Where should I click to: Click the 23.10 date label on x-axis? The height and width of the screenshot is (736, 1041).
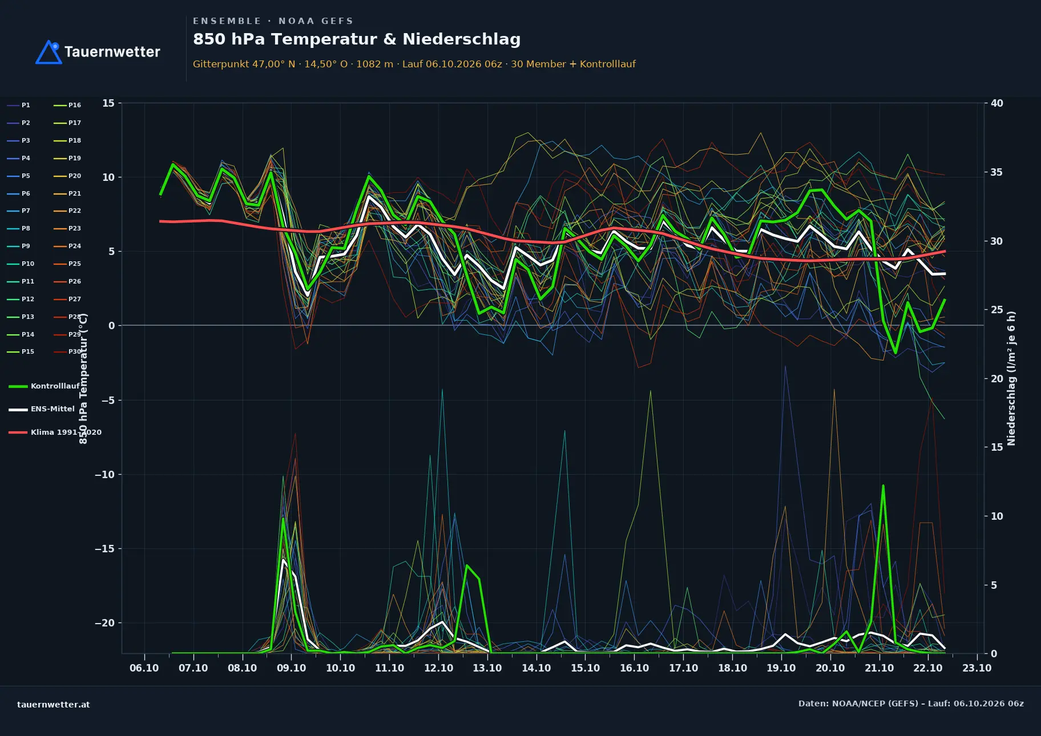[x=977, y=668]
